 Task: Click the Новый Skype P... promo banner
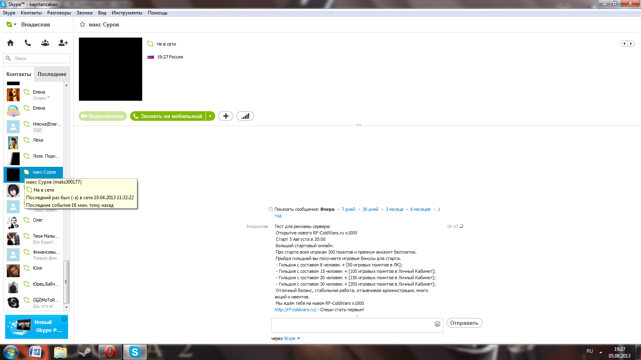(36, 327)
